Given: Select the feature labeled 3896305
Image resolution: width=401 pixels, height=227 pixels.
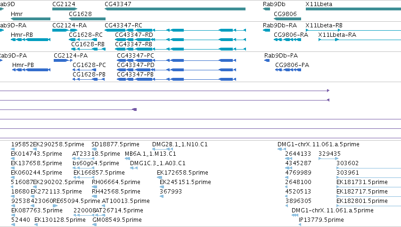Looking at the screenshot, I should tap(298, 201).
